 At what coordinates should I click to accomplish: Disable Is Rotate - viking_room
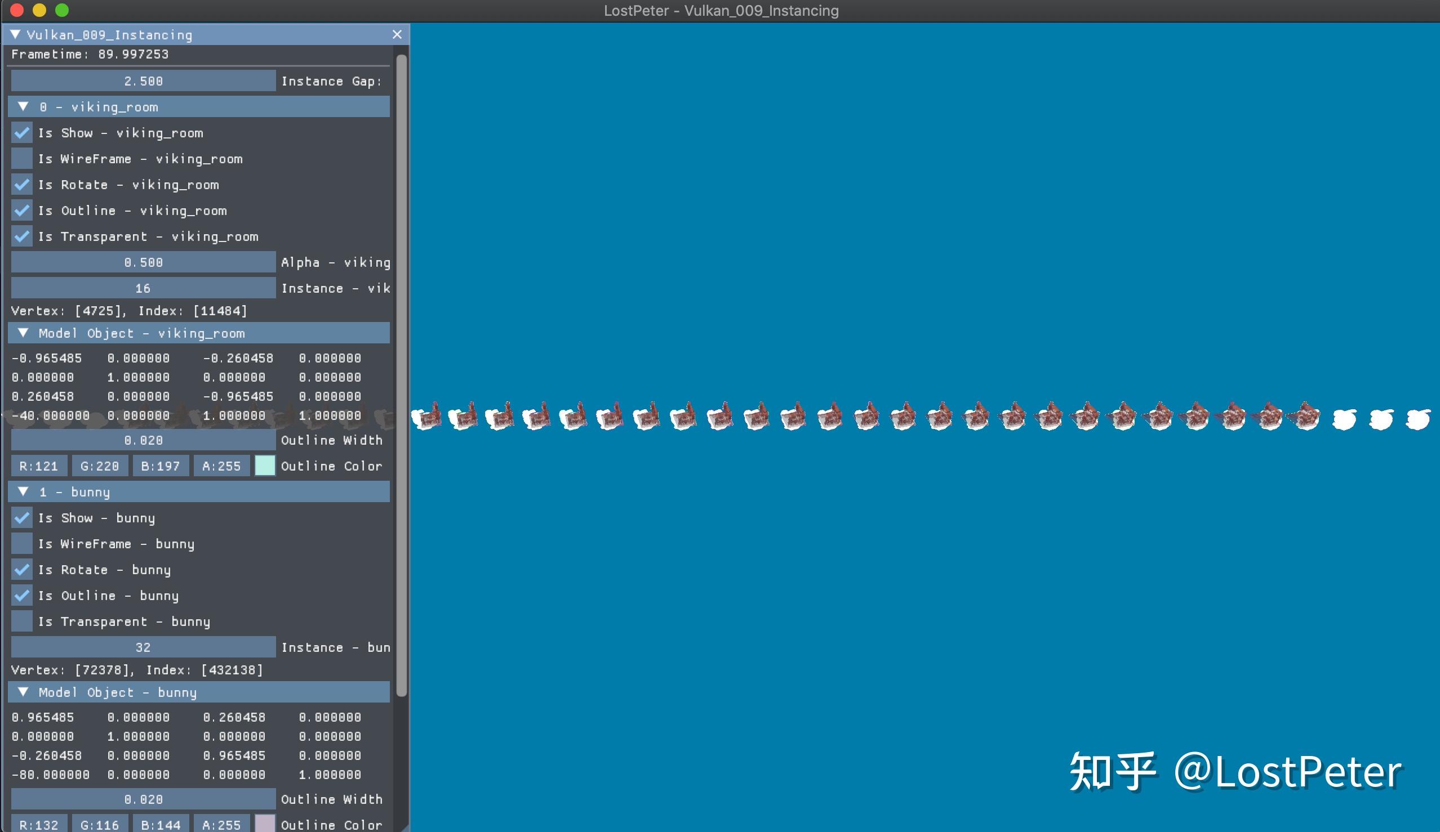pyautogui.click(x=22, y=185)
